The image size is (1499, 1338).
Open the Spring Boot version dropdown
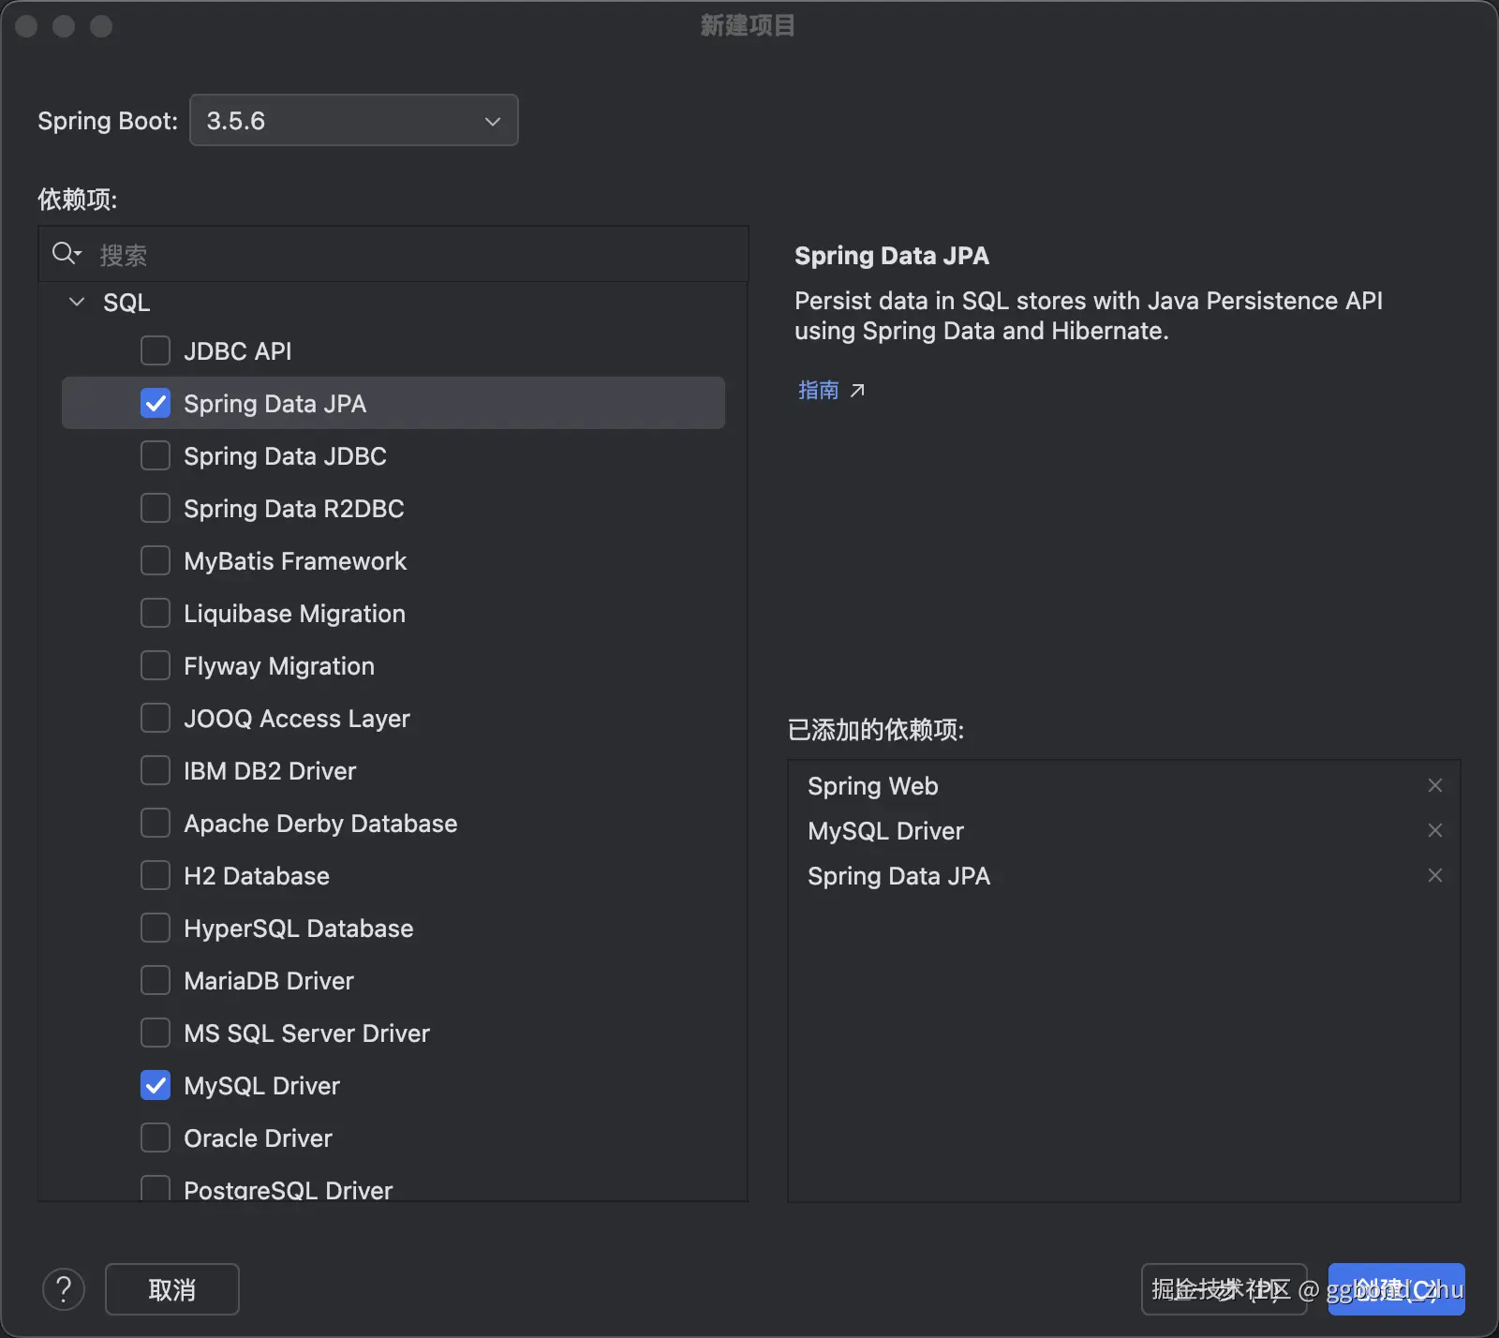pos(354,120)
